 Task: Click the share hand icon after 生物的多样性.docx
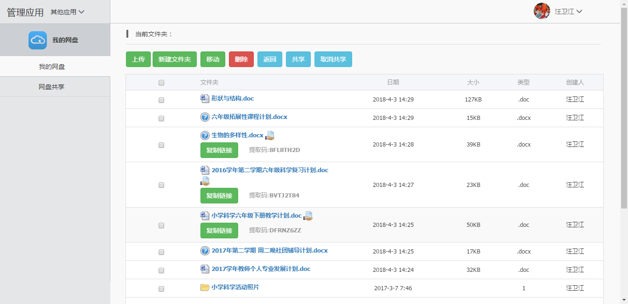coord(270,135)
